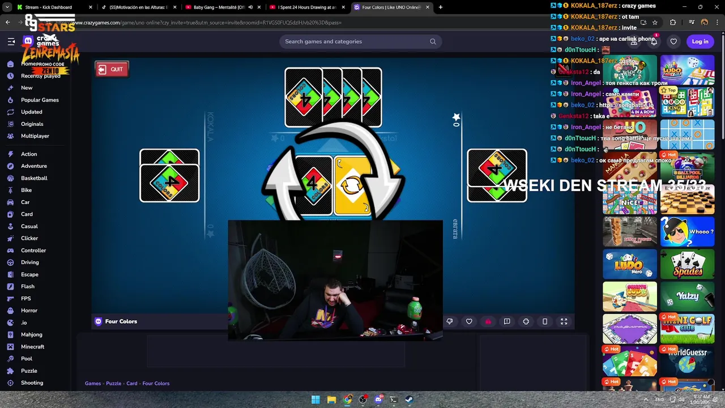Switch to the Motivación en las Alturas tab
The width and height of the screenshot is (725, 408).
pyautogui.click(x=138, y=7)
